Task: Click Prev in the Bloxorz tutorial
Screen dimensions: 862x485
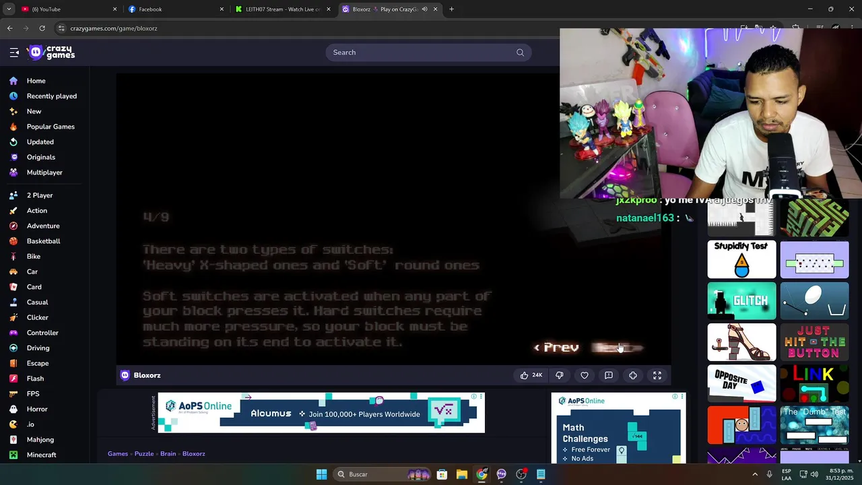Action: (x=556, y=348)
